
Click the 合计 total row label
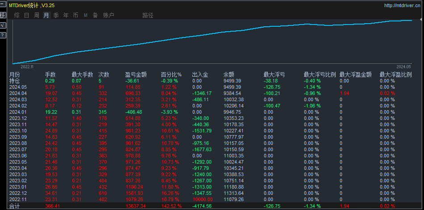14,206
